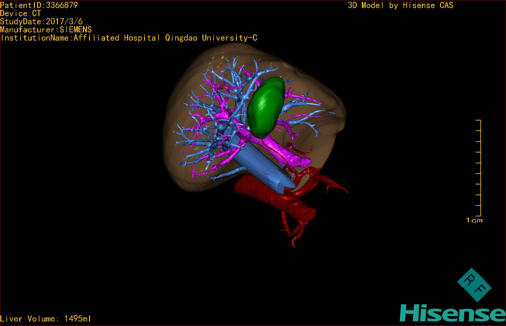The height and width of the screenshot is (326, 506).
Task: Click the yellow scale ruler
Action: click(478, 168)
